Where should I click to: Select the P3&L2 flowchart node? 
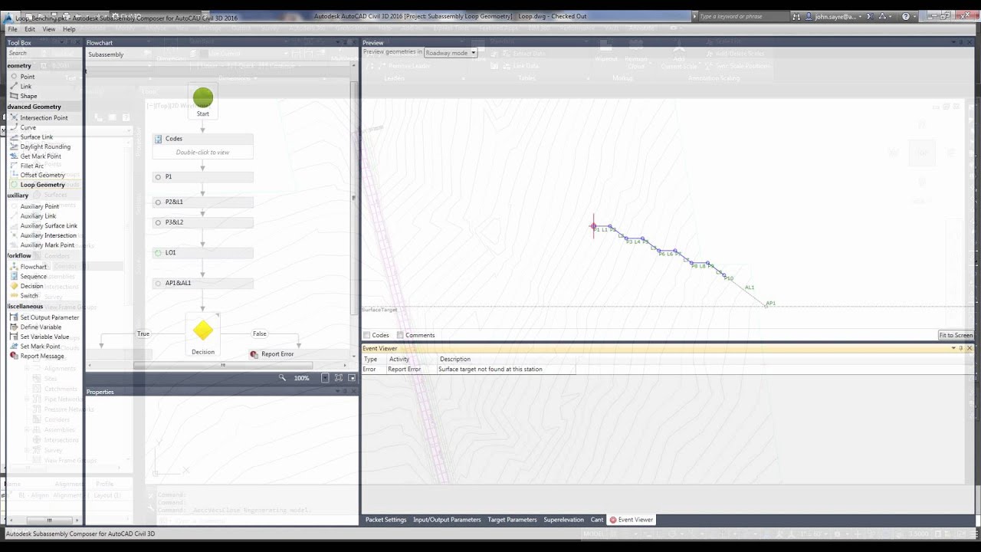202,222
